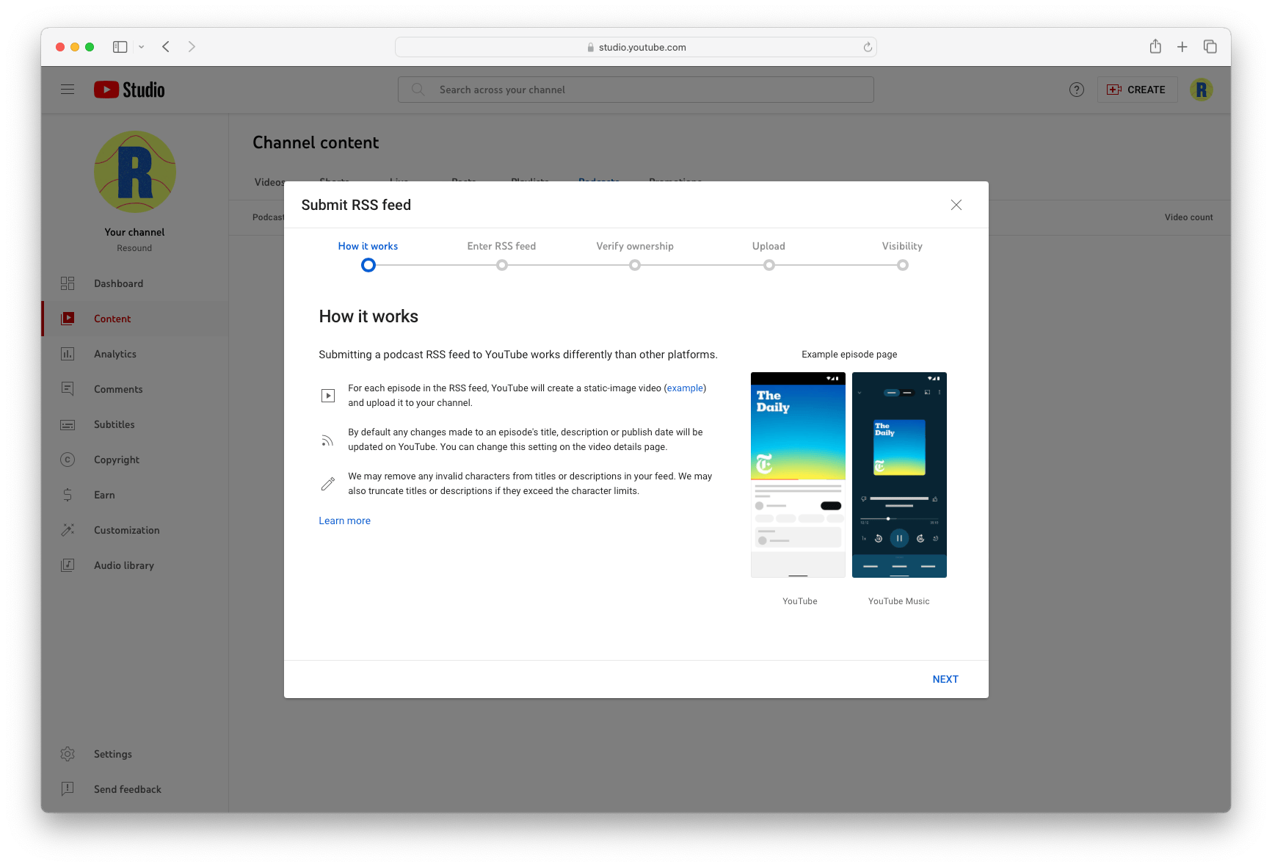Click the Subtitles icon in sidebar
Image resolution: width=1272 pixels, height=867 pixels.
coord(68,424)
